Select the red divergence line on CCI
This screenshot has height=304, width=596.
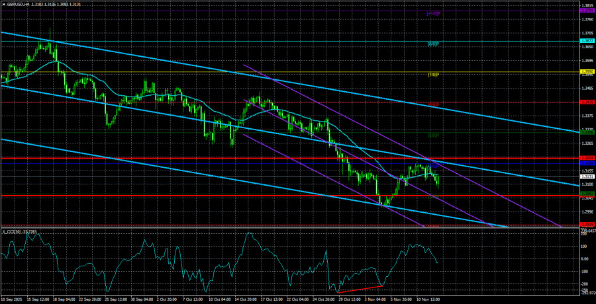click(360, 289)
